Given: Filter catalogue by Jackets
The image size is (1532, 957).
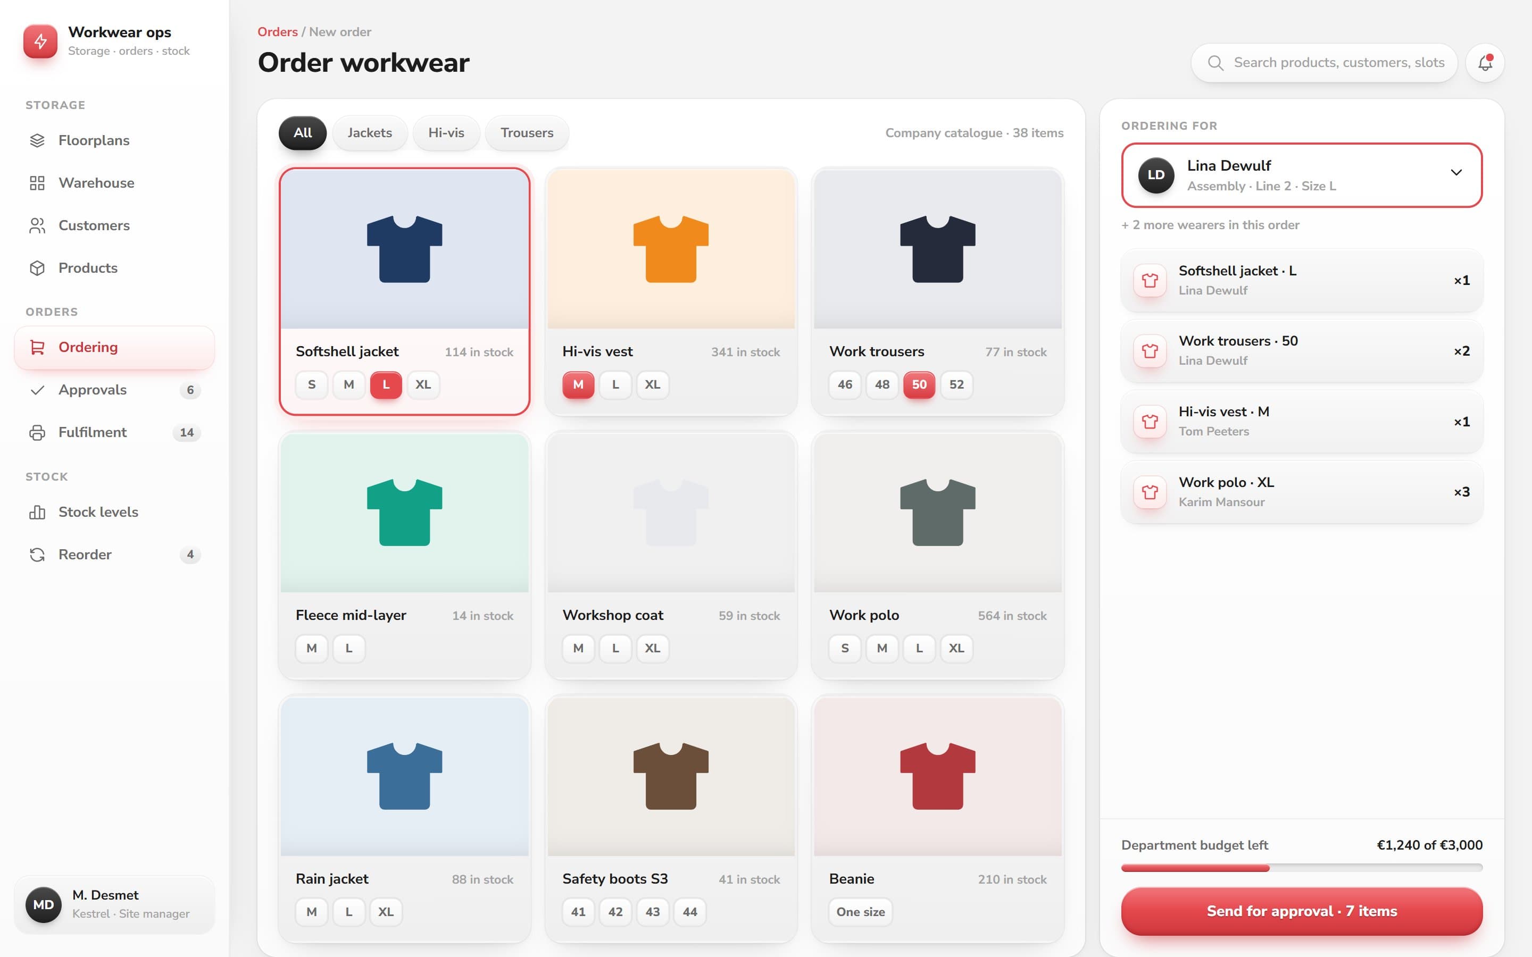Looking at the screenshot, I should [x=370, y=133].
